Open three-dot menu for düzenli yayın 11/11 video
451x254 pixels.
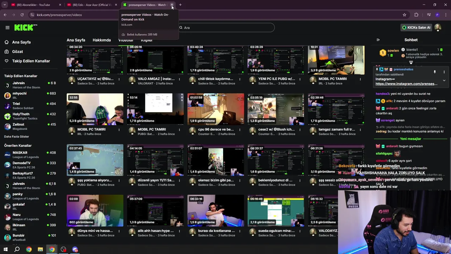click(x=179, y=180)
